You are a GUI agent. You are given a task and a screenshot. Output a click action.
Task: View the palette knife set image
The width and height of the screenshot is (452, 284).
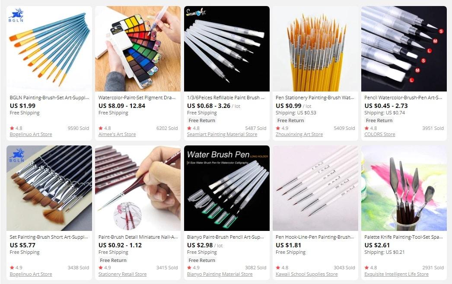coord(404,188)
